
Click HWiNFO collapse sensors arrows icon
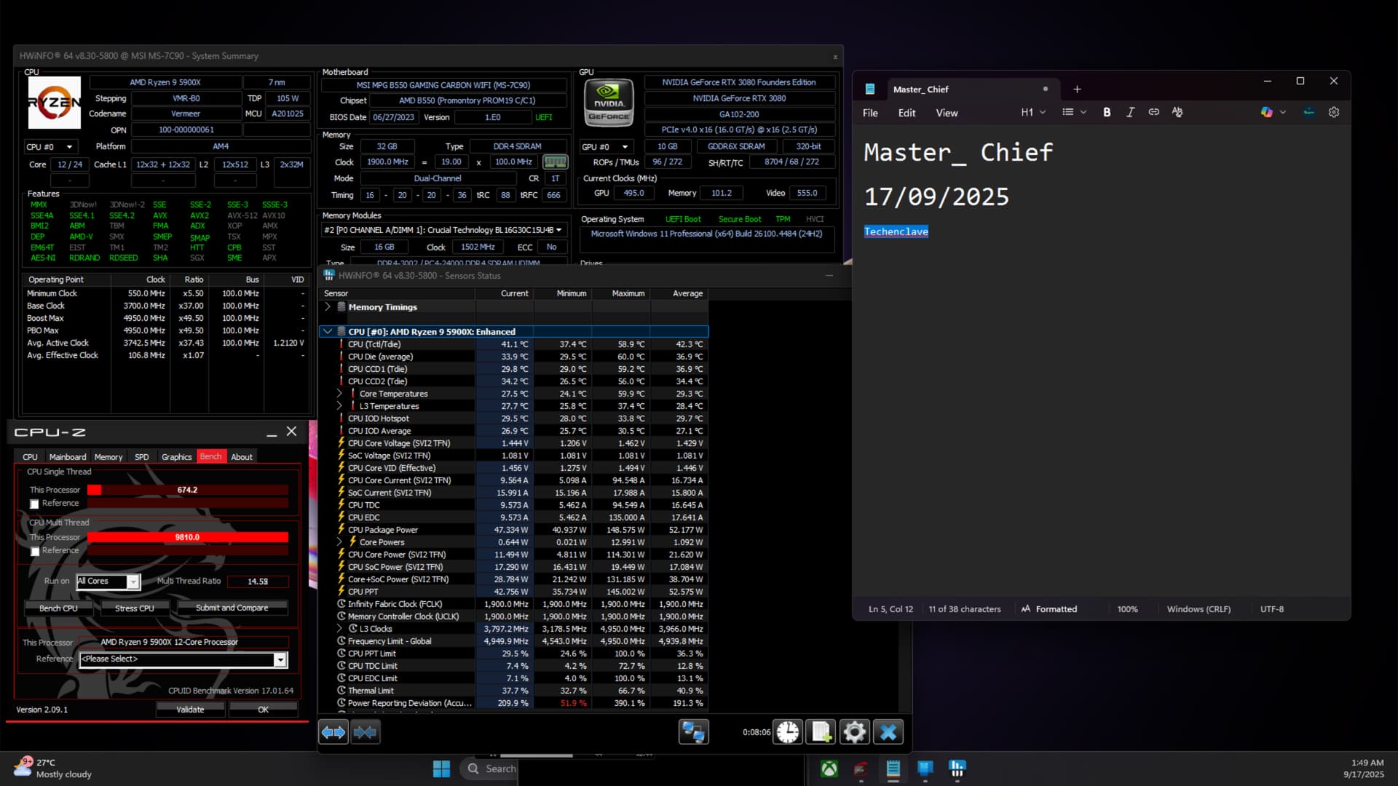tap(365, 732)
